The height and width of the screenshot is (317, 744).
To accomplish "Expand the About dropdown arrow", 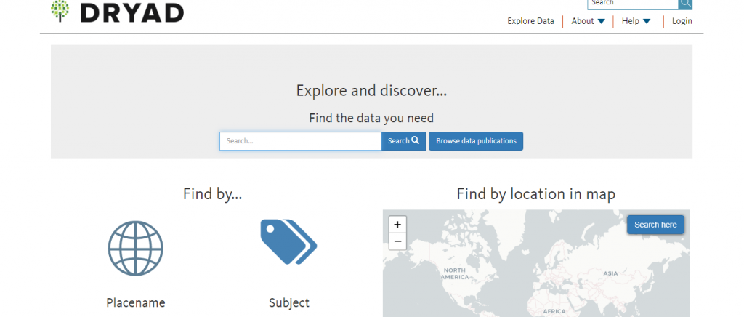I will tap(601, 21).
